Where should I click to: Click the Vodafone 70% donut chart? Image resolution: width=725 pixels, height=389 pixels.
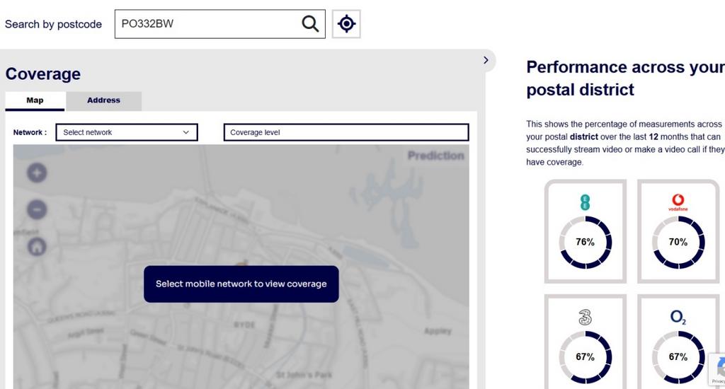pos(678,242)
